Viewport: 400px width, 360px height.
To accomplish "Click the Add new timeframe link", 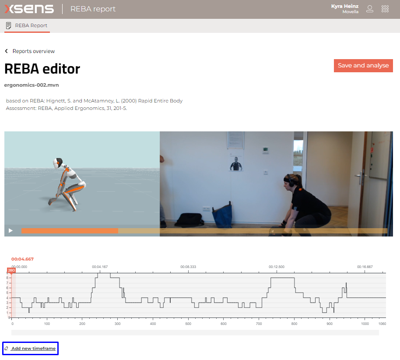I will coord(33,348).
